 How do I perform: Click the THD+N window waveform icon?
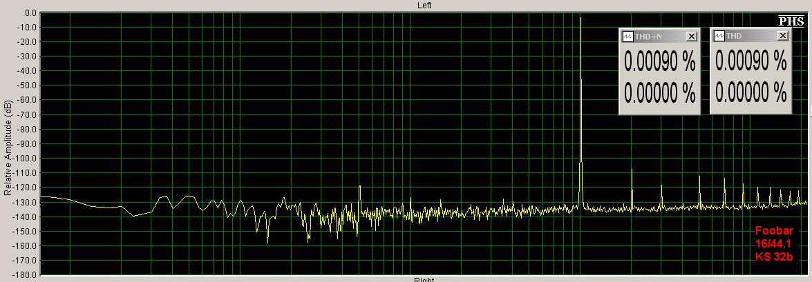(x=627, y=36)
